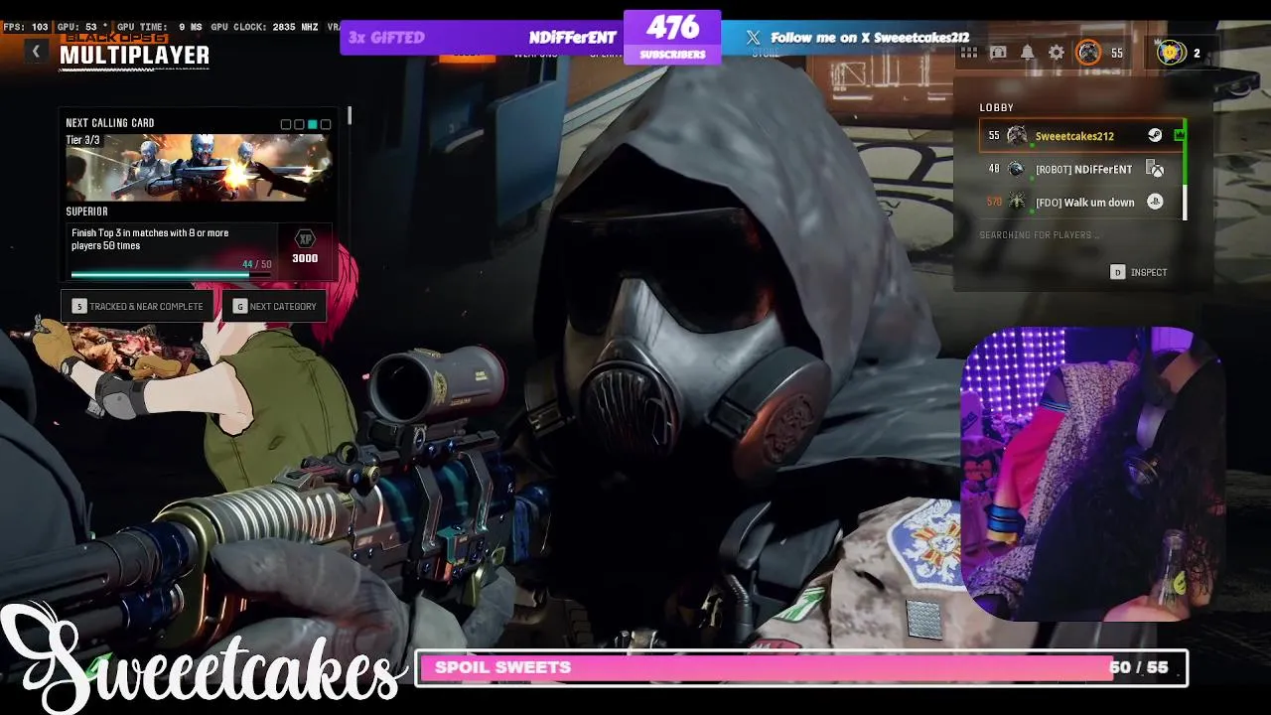The image size is (1271, 715).
Task: Open the party badge icon showing 2
Action: click(x=1172, y=53)
